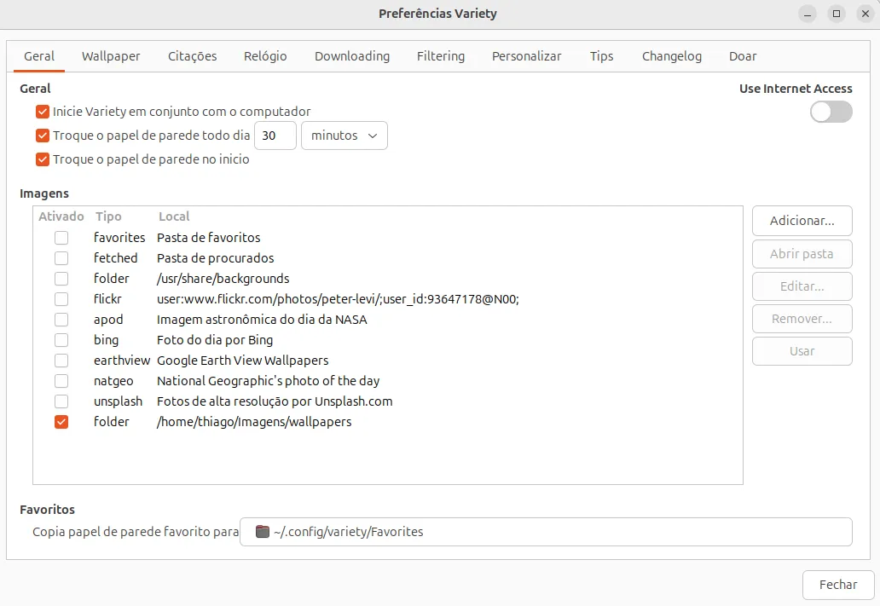Click the folder icon in Favorites path field
Image resolution: width=880 pixels, height=606 pixels.
coord(262,531)
